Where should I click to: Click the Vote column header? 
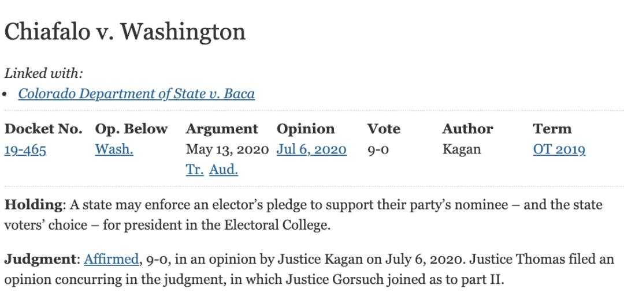click(384, 129)
